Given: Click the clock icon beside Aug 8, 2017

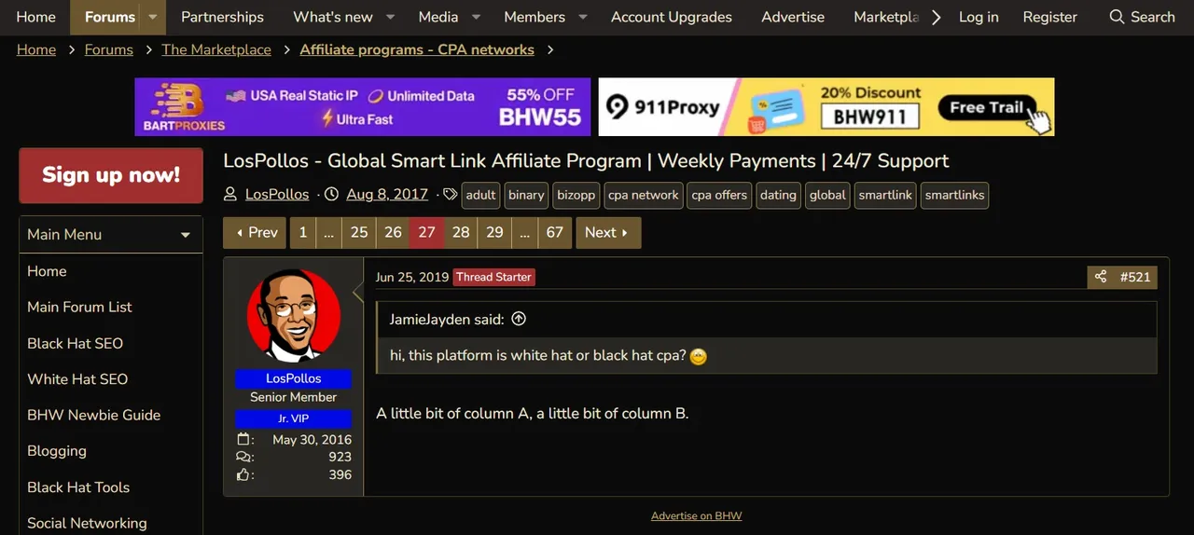Looking at the screenshot, I should coord(331,195).
